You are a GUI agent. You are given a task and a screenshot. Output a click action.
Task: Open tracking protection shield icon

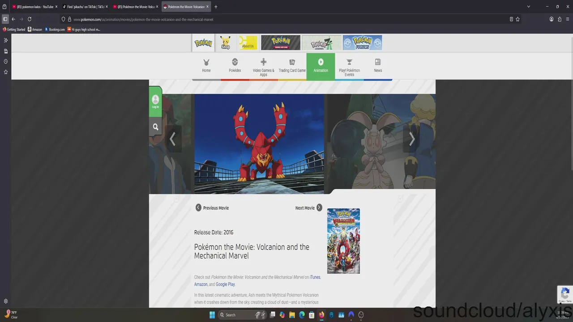pyautogui.click(x=64, y=19)
